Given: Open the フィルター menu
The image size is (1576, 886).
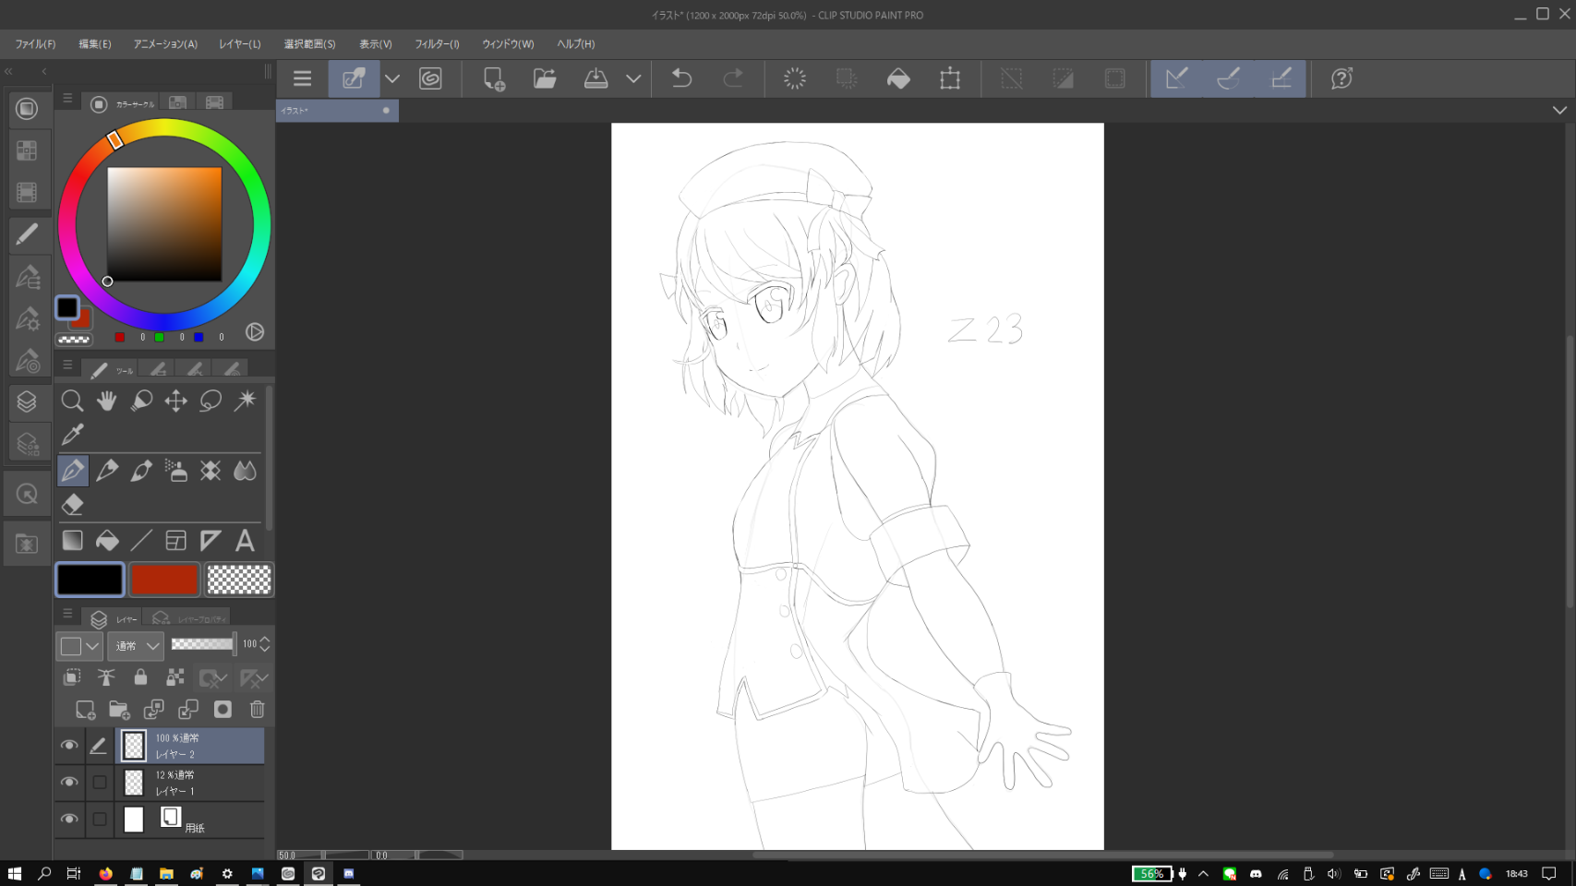Looking at the screenshot, I should 437,44.
